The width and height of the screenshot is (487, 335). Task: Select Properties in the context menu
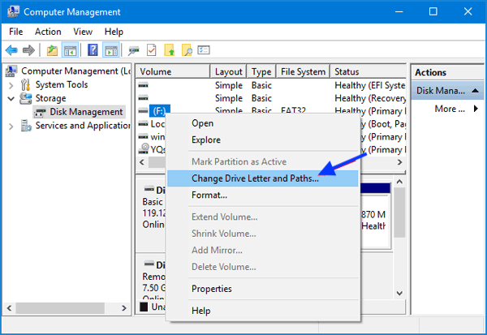point(263,289)
